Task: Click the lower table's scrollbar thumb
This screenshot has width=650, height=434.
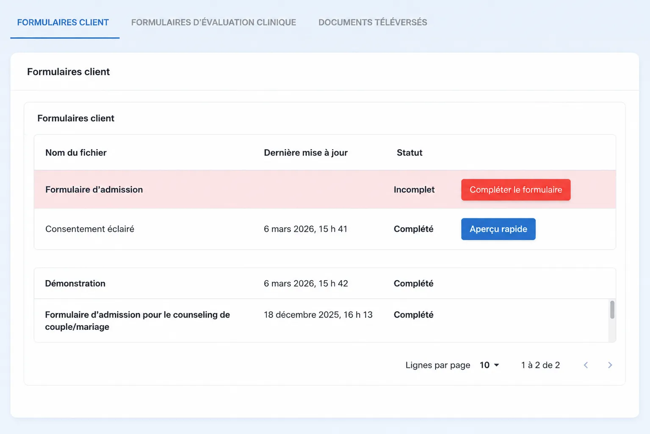Action: (612, 310)
